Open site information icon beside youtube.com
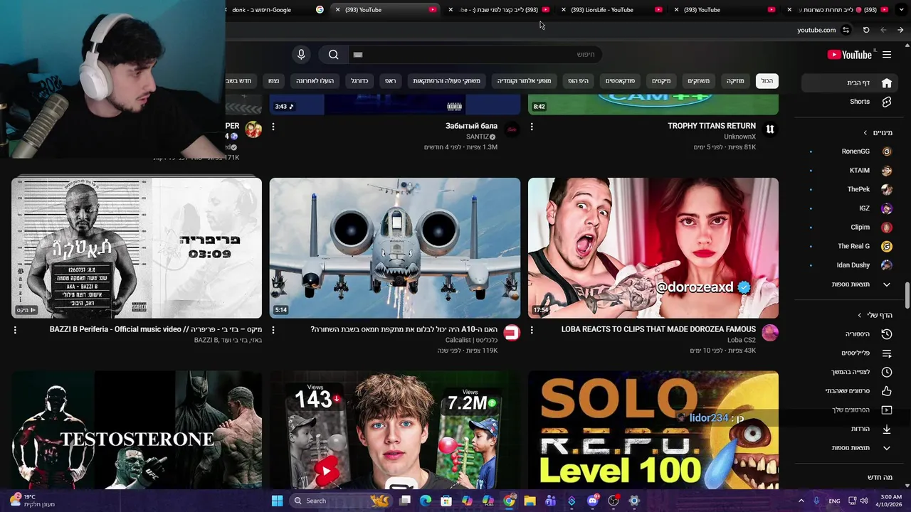 click(846, 30)
